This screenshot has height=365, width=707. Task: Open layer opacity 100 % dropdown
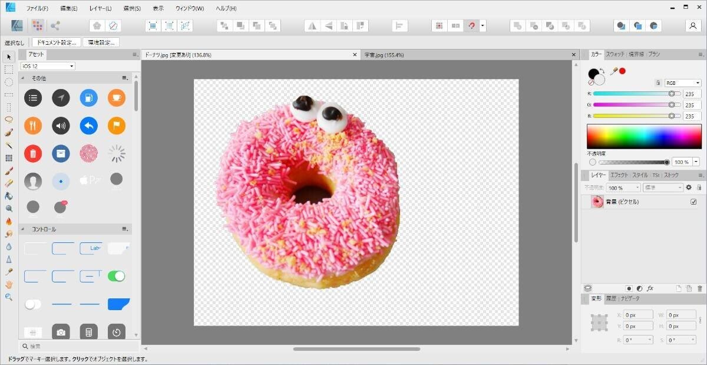[623, 188]
